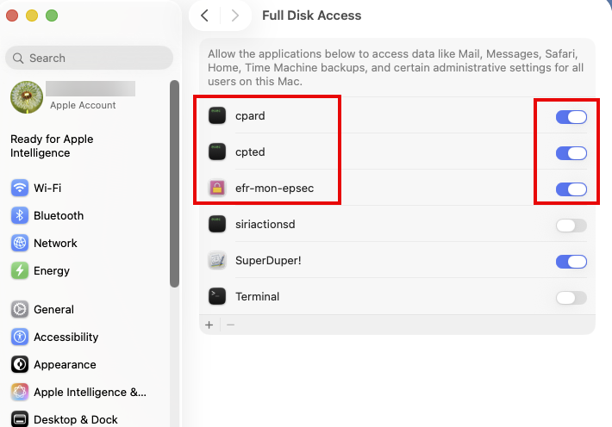Go back with the left chevron

pos(204,15)
